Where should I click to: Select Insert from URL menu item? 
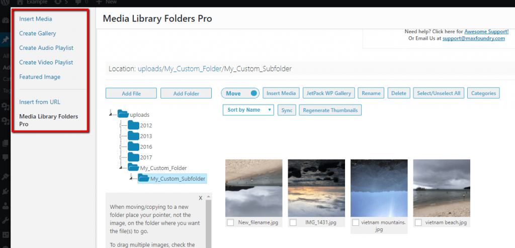point(40,102)
